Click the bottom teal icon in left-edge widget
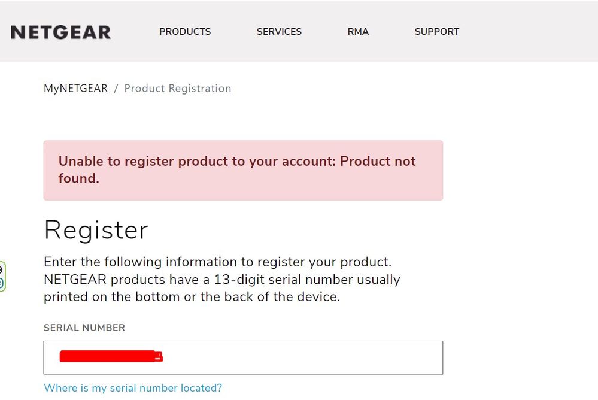The height and width of the screenshot is (400, 598). [x=2, y=283]
